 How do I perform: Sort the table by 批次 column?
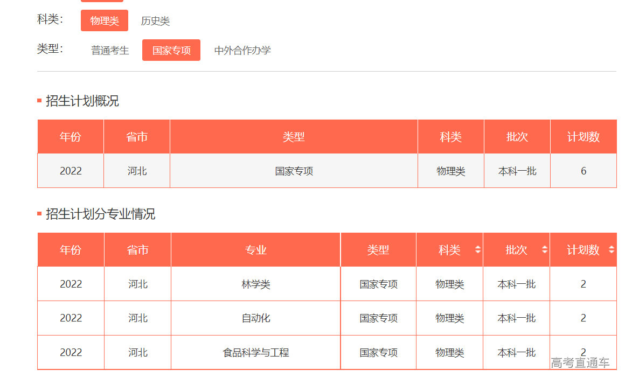(544, 249)
